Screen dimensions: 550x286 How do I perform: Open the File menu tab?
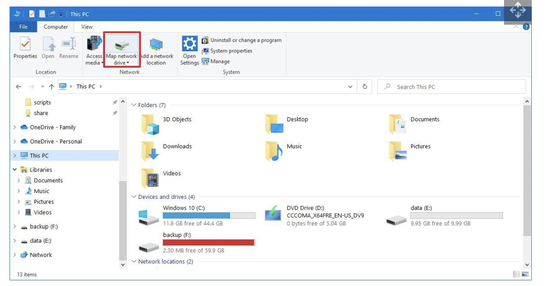(23, 27)
